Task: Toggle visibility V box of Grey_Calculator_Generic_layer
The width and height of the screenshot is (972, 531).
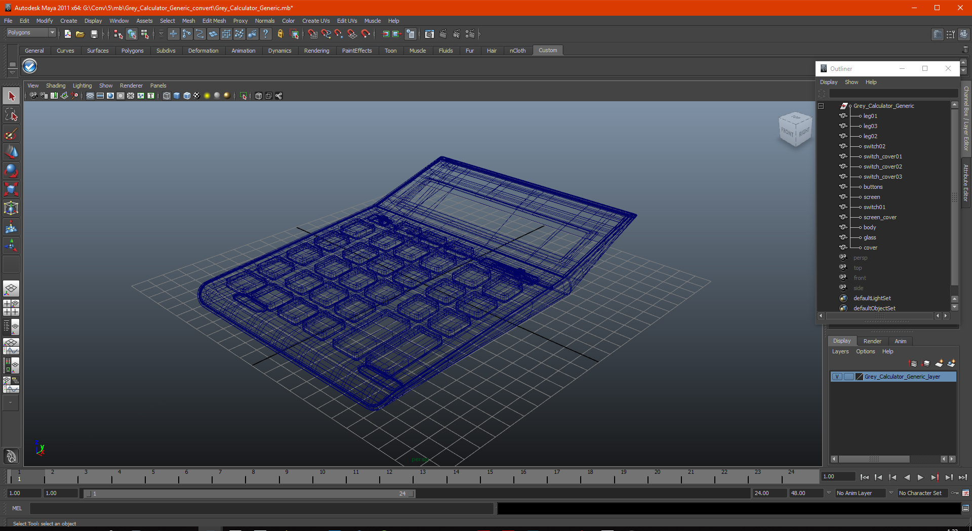Action: [837, 377]
